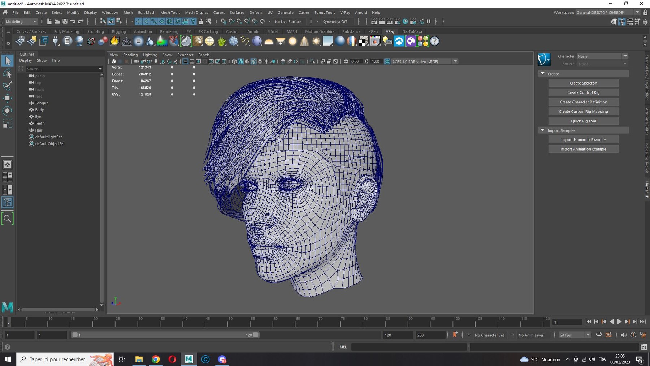Select the Hair node in the Outliner
The height and width of the screenshot is (366, 650).
coord(39,130)
